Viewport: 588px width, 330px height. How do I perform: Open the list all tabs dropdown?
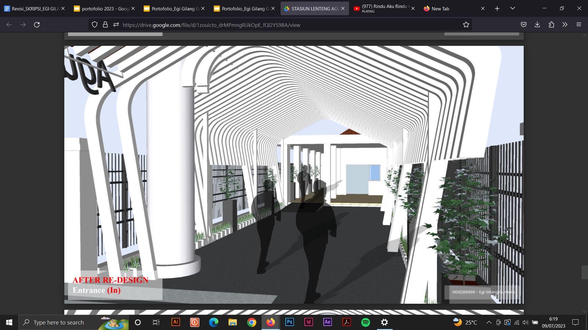click(x=512, y=9)
